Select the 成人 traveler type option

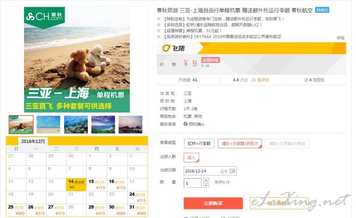tap(191, 158)
